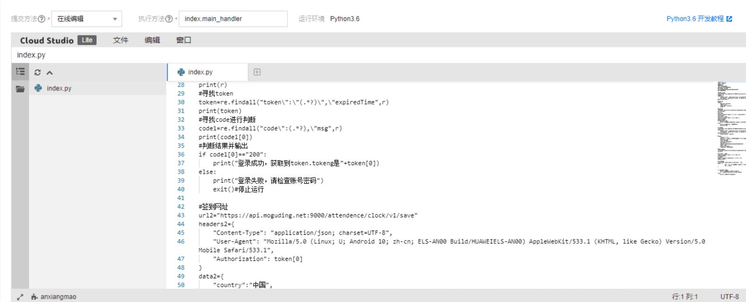
Task: Toggle the file tree view icon
Action: 20,72
